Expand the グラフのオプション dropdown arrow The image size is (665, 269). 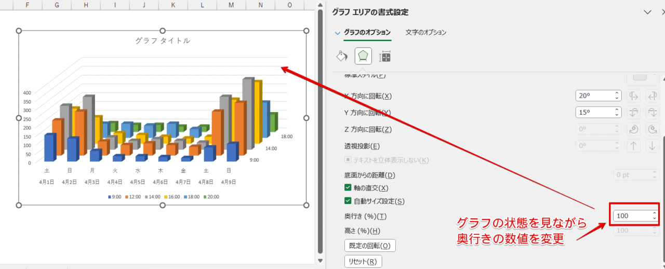(x=338, y=33)
